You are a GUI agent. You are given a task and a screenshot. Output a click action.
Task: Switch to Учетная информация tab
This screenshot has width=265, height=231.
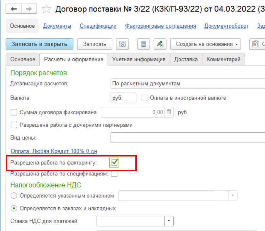coord(139,59)
